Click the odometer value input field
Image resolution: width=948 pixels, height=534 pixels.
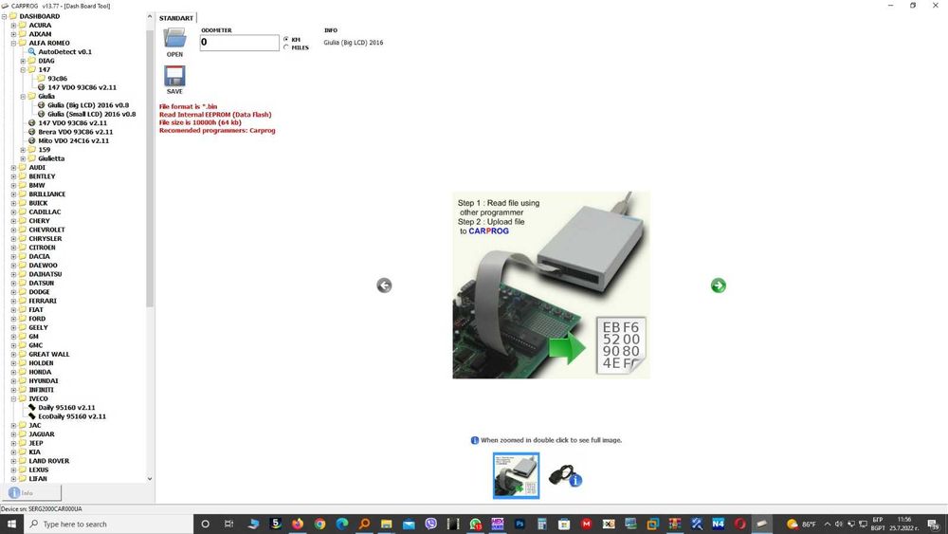coord(240,43)
